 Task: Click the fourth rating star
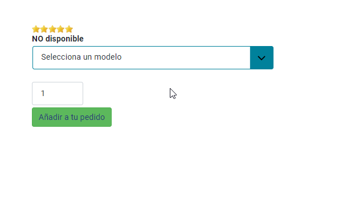(x=60, y=29)
